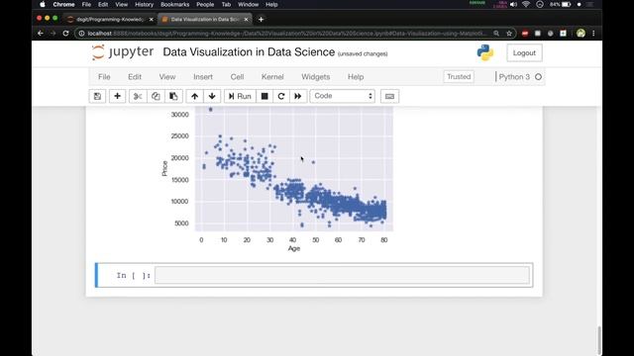
Task: Open the Widgets menu
Action: pos(316,77)
